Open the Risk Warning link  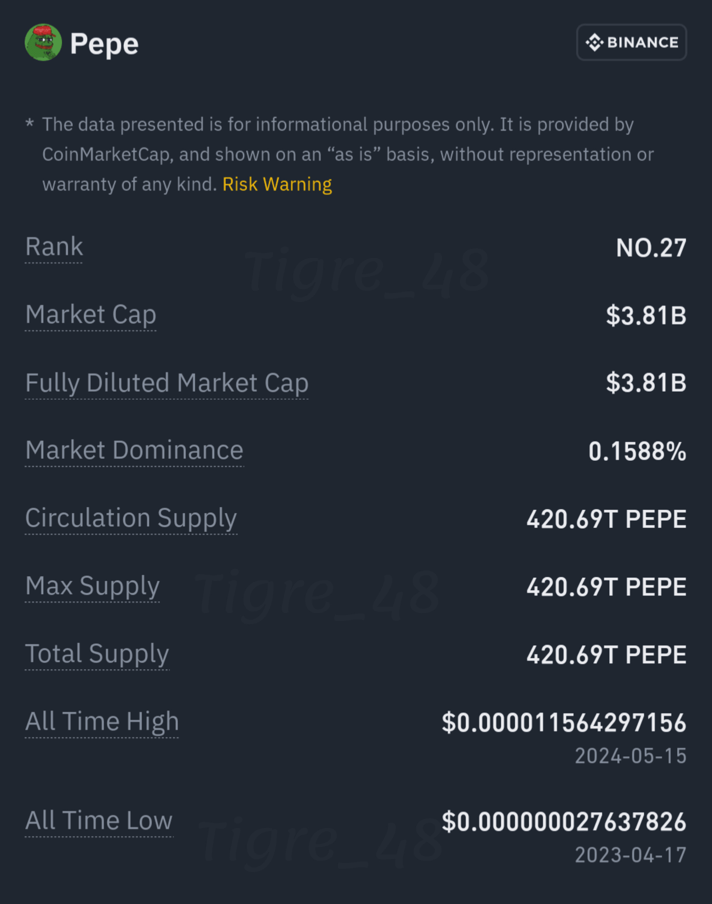click(277, 184)
